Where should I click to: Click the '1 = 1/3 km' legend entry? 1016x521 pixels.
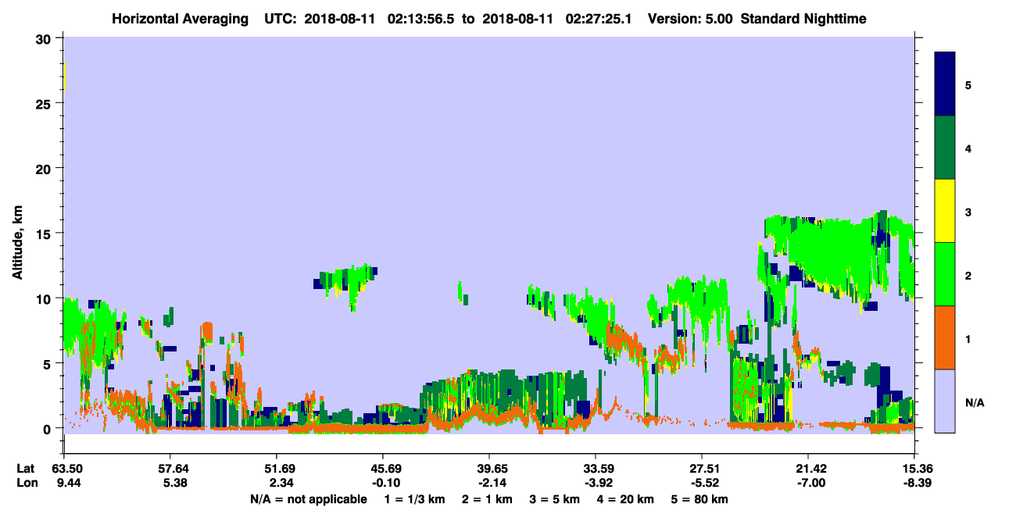pos(415,499)
